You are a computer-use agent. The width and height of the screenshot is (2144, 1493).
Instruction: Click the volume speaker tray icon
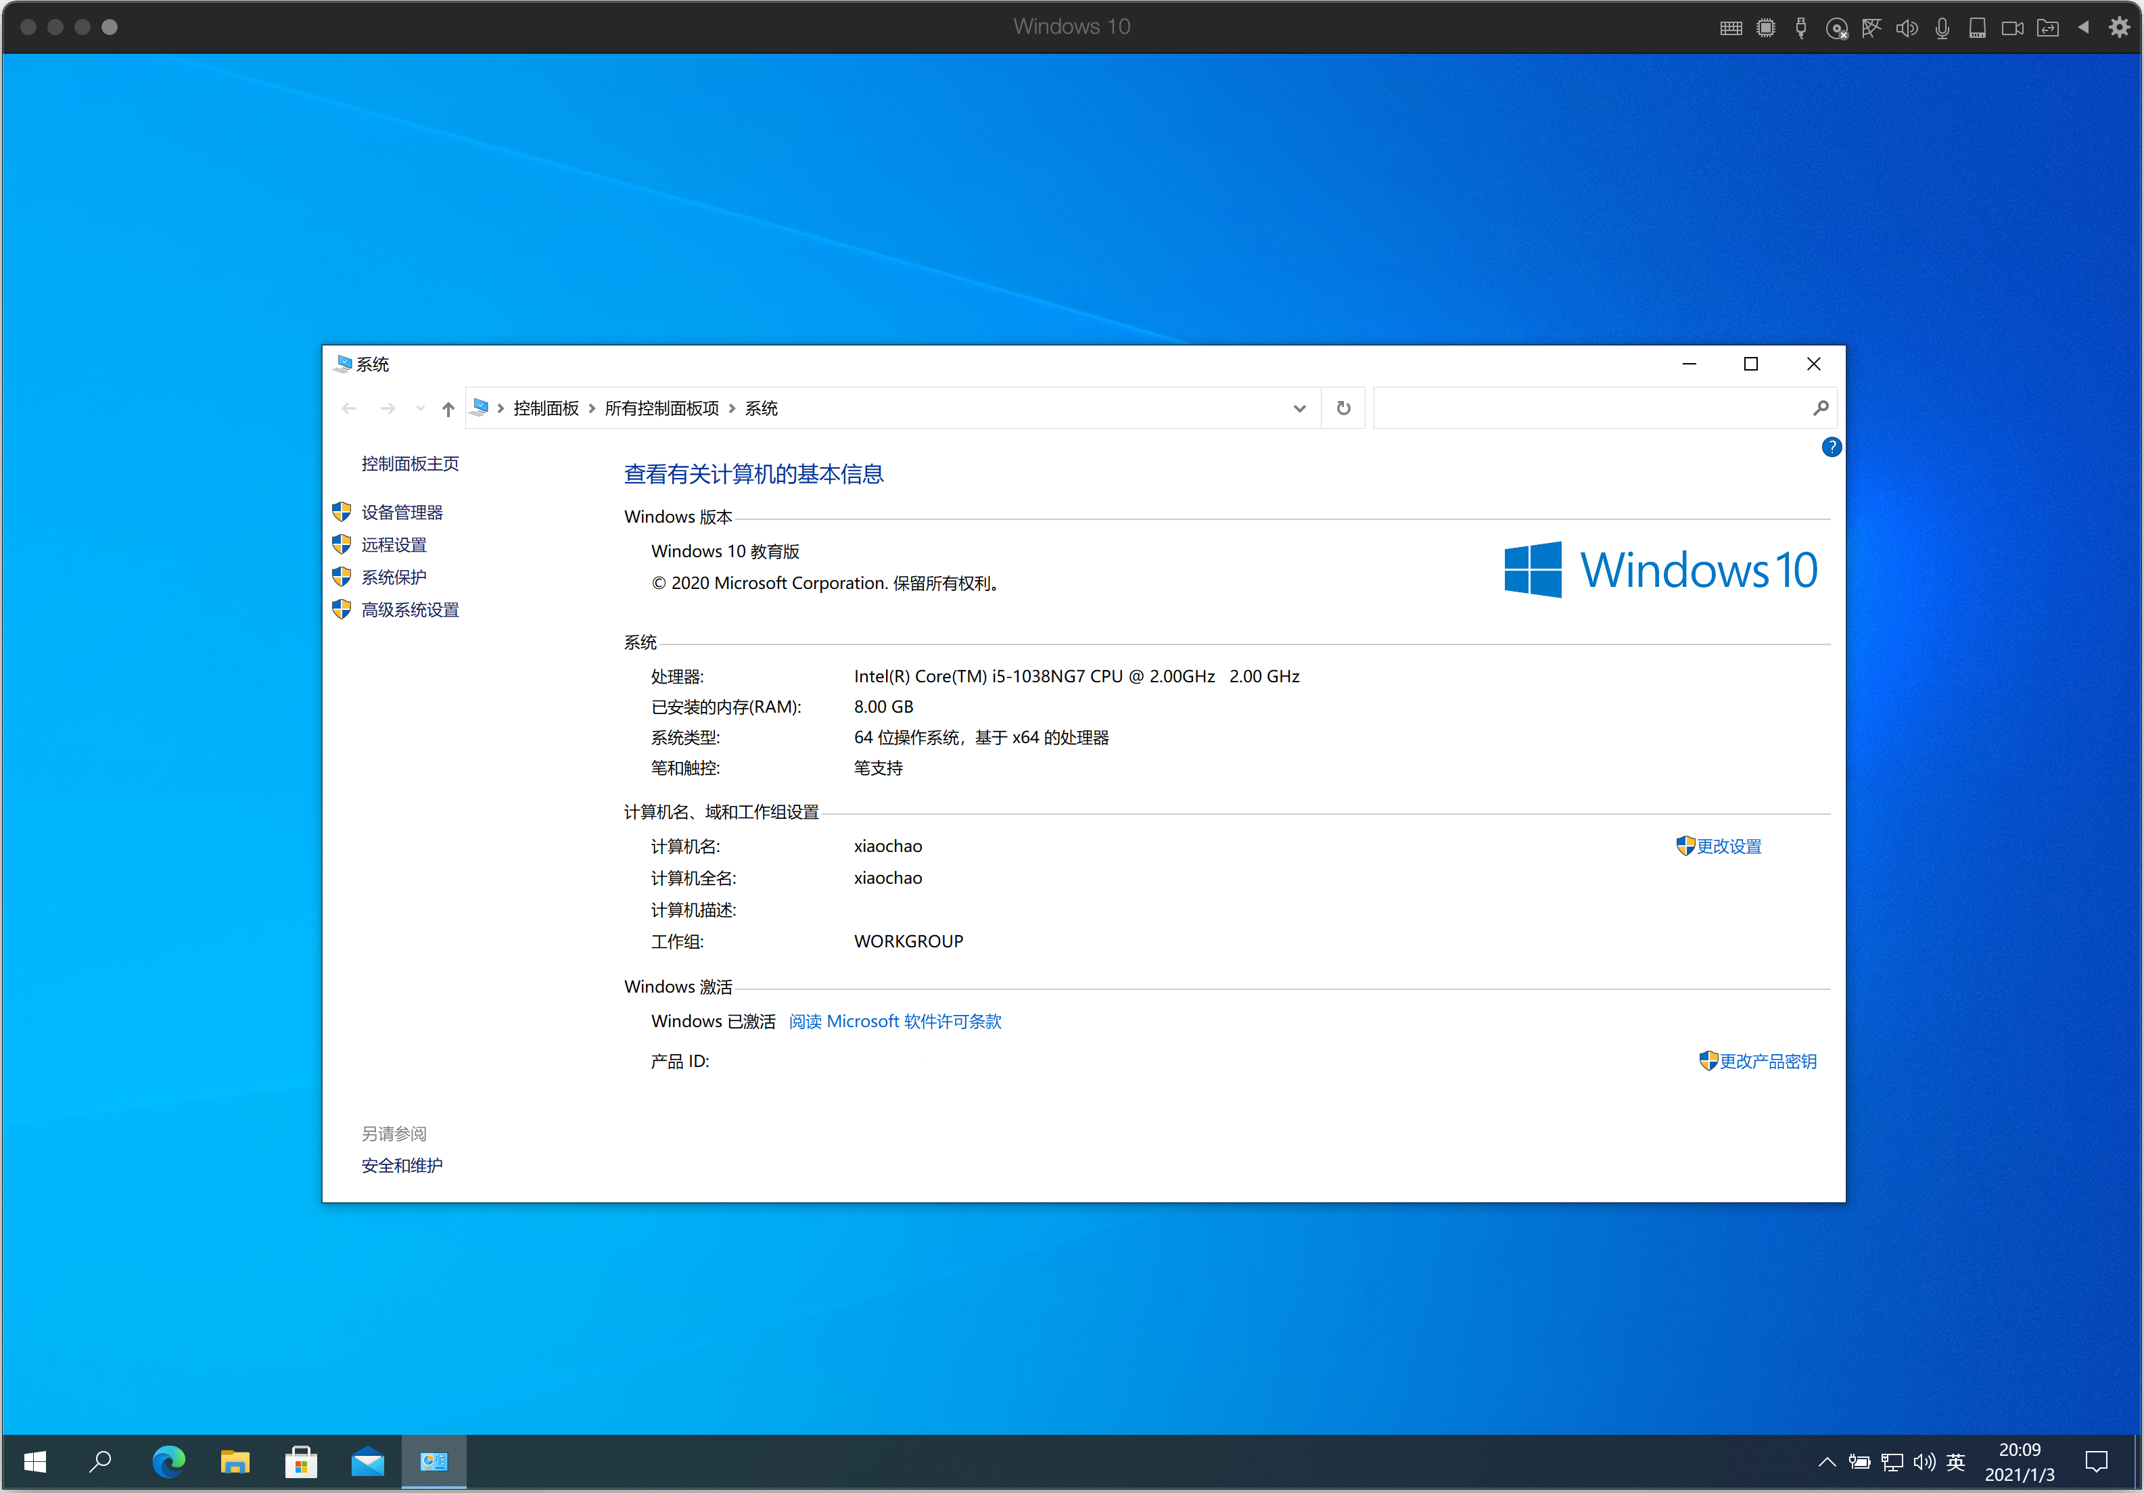[x=1925, y=1462]
